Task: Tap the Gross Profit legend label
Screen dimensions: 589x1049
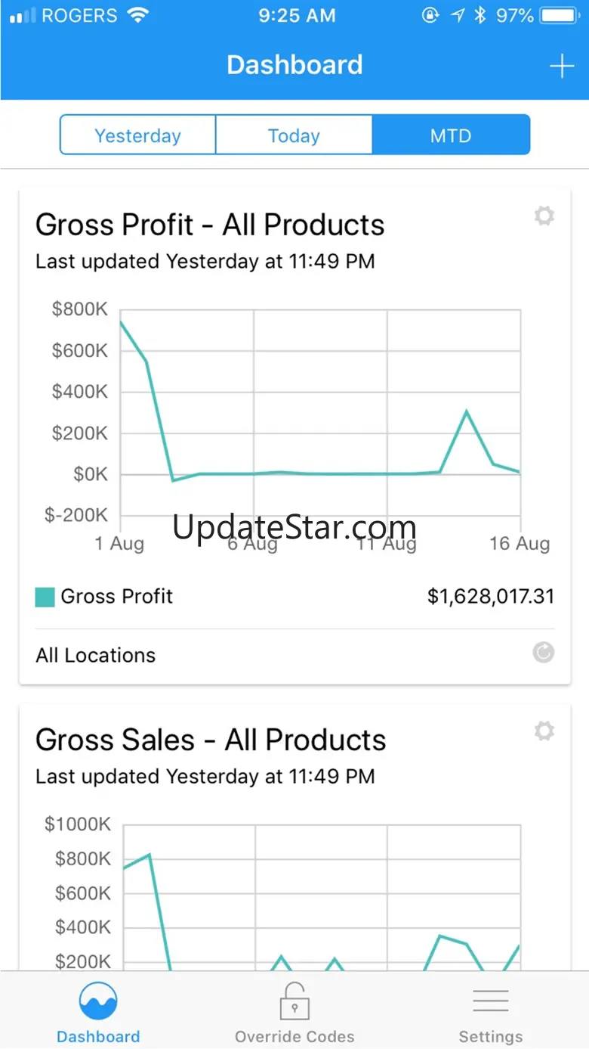Action: coord(117,596)
